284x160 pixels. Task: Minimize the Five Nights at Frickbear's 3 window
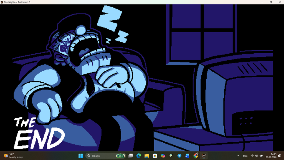pyautogui.click(x=262, y=2)
